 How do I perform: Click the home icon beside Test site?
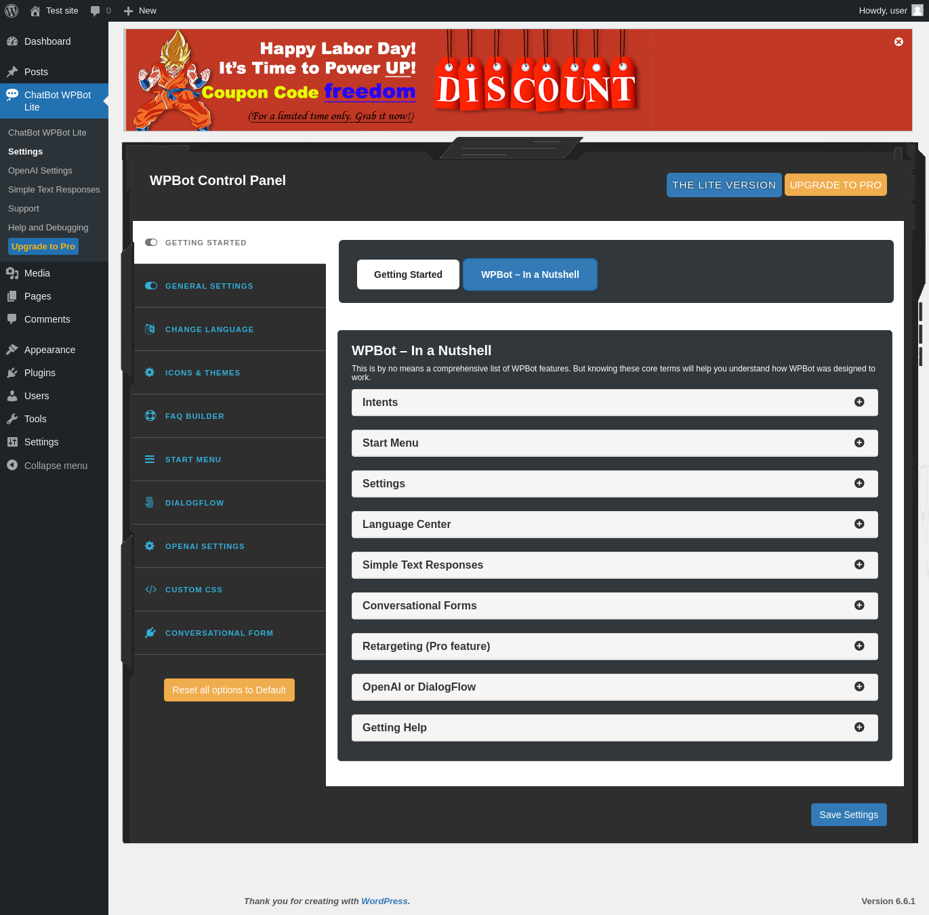point(35,11)
